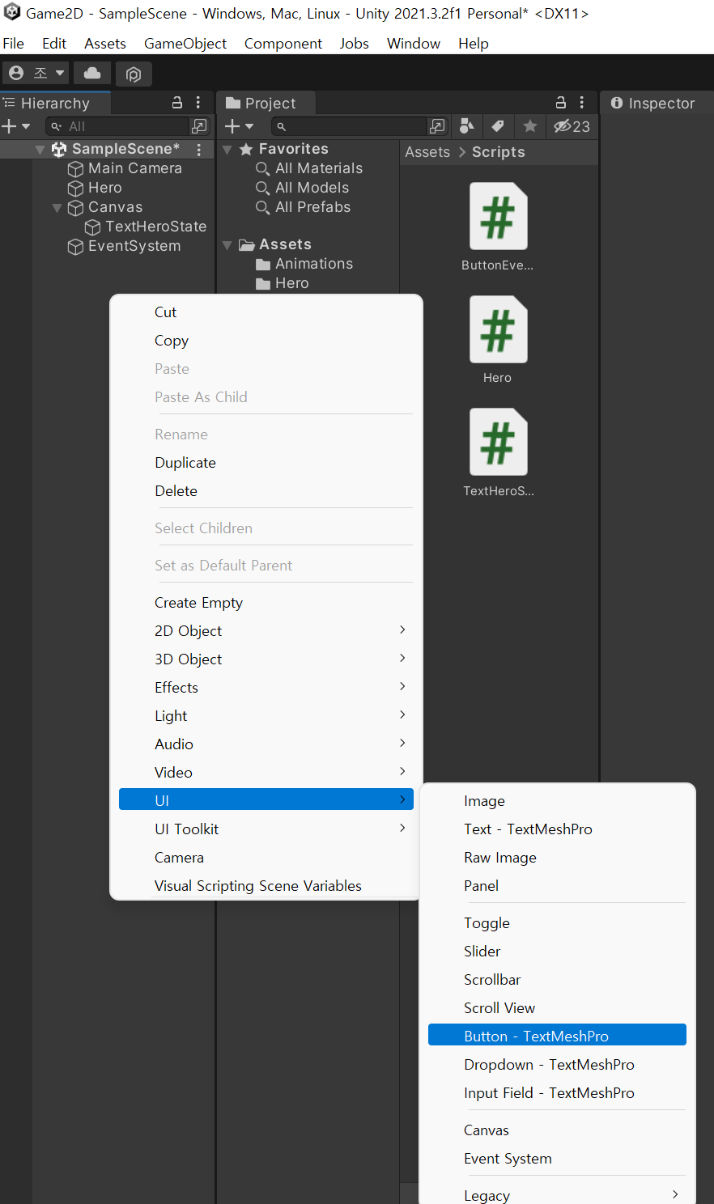Image resolution: width=714 pixels, height=1204 pixels.
Task: Collapse the Assets folder arrow
Action: tap(227, 245)
